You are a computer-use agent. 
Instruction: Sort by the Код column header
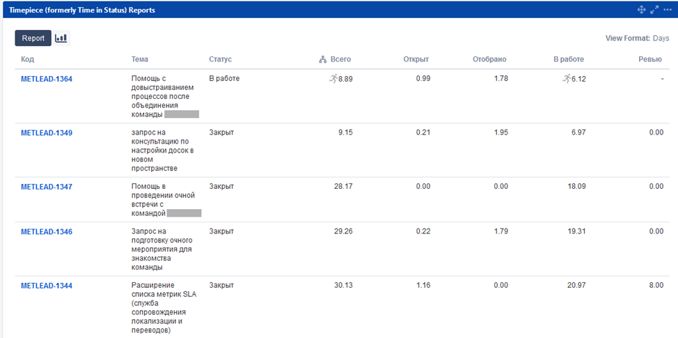[x=27, y=60]
